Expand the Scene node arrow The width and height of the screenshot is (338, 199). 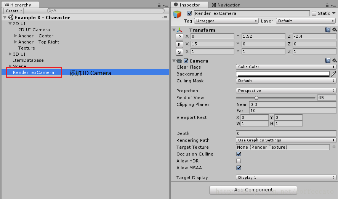[10, 66]
